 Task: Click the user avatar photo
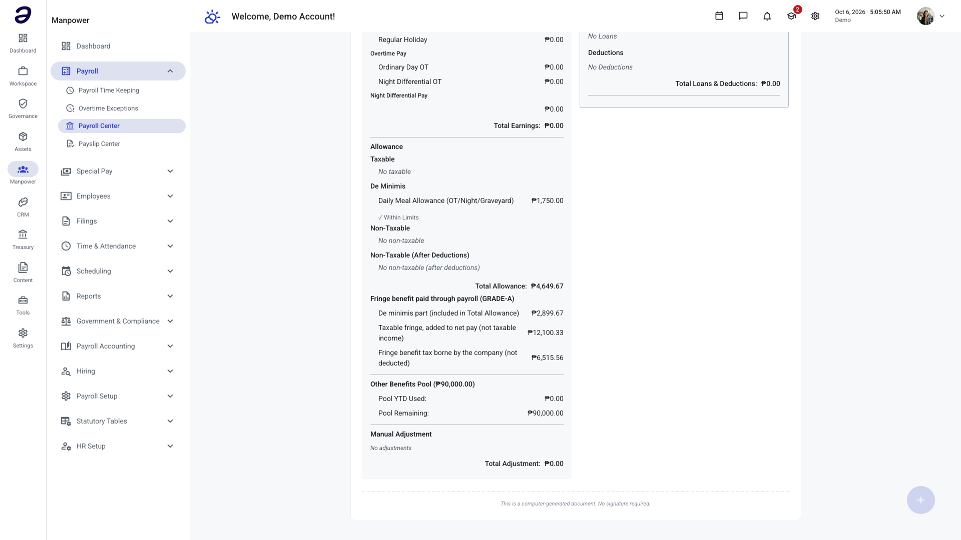925,16
